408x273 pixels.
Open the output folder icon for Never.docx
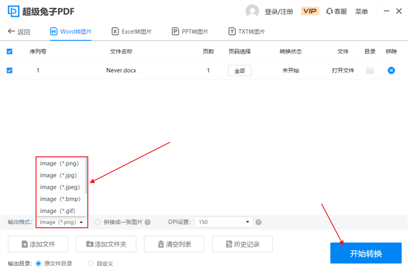tap(370, 70)
